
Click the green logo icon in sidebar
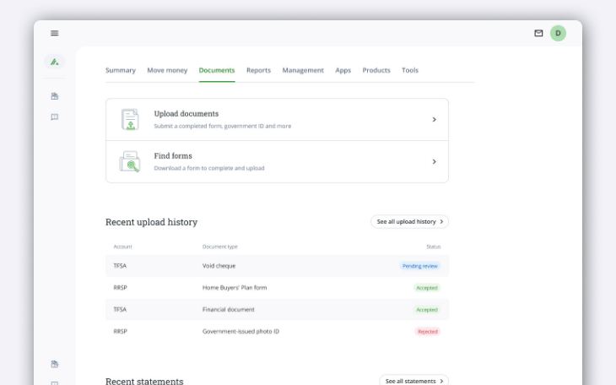55,62
